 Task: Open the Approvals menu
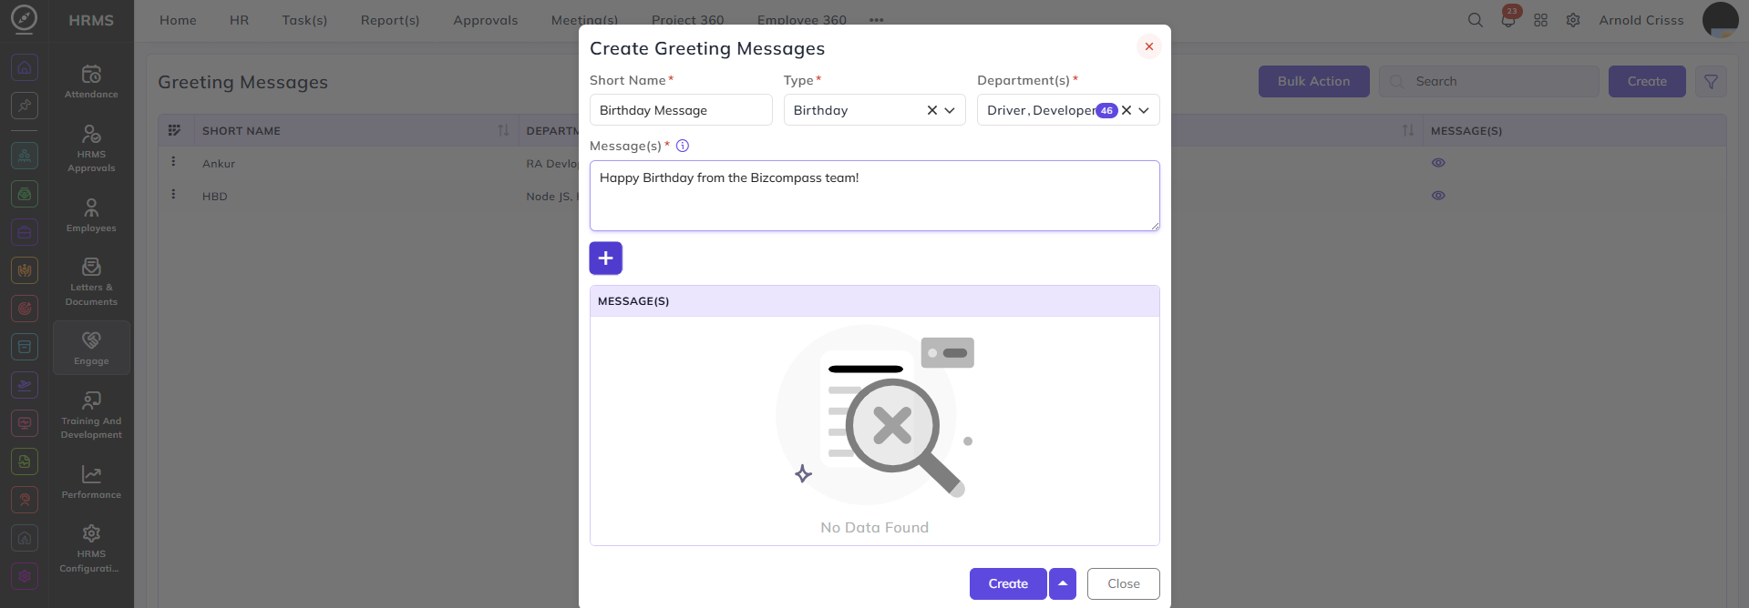(x=486, y=20)
